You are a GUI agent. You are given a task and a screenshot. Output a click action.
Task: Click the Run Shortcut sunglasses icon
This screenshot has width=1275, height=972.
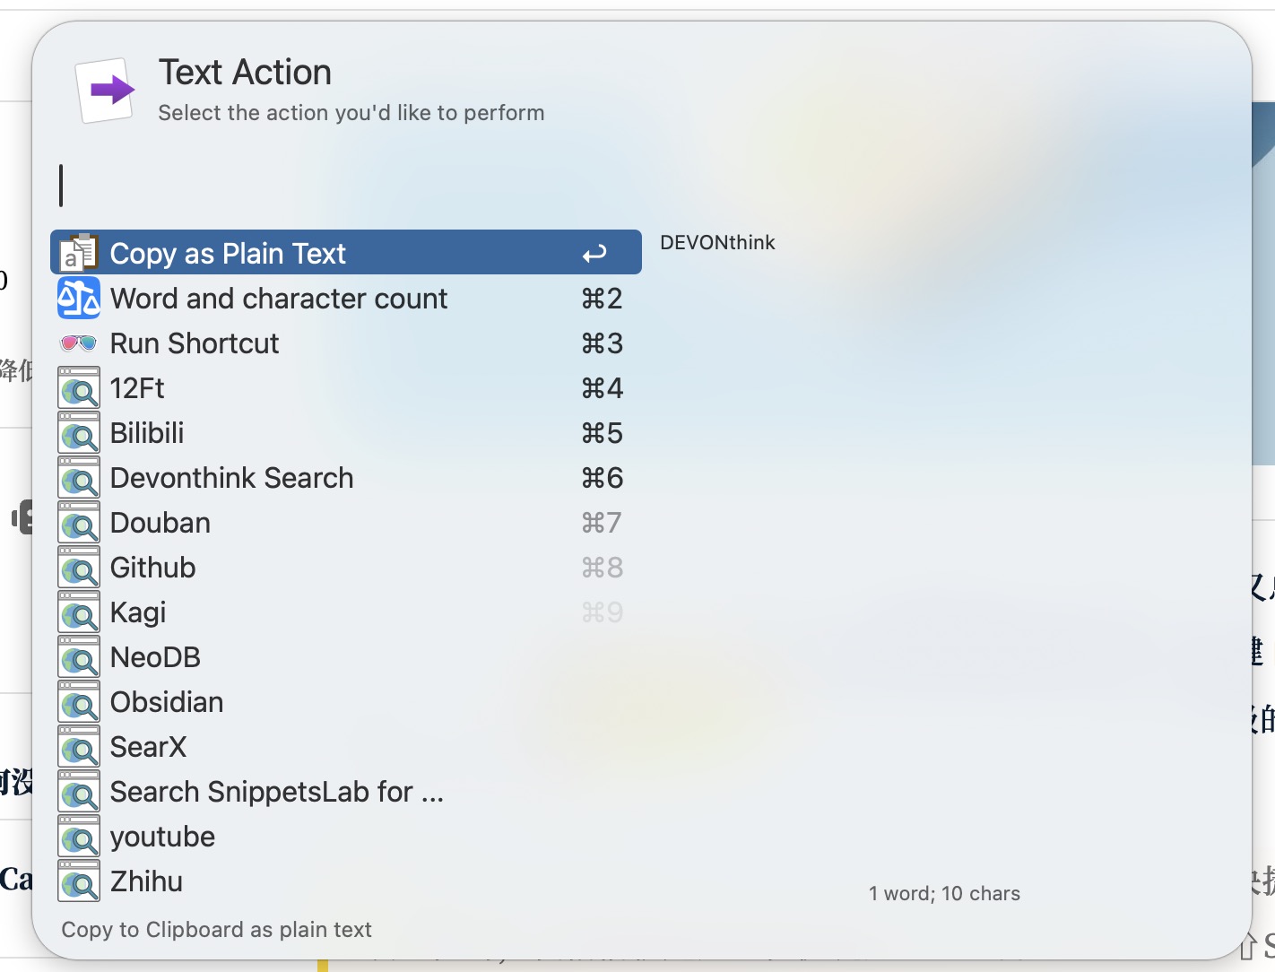click(79, 343)
